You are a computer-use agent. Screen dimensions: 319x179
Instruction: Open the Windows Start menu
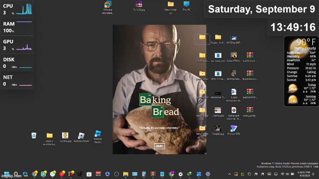[x=7, y=174]
